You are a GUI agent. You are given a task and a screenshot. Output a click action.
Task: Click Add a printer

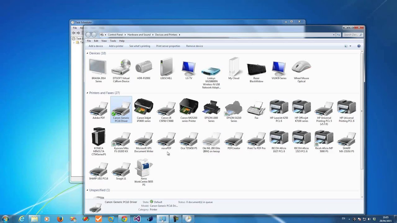click(x=116, y=46)
